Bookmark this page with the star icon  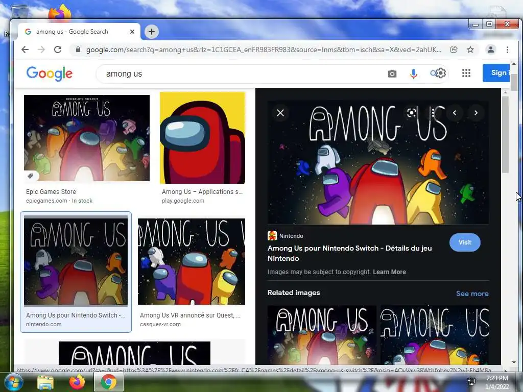[470, 50]
